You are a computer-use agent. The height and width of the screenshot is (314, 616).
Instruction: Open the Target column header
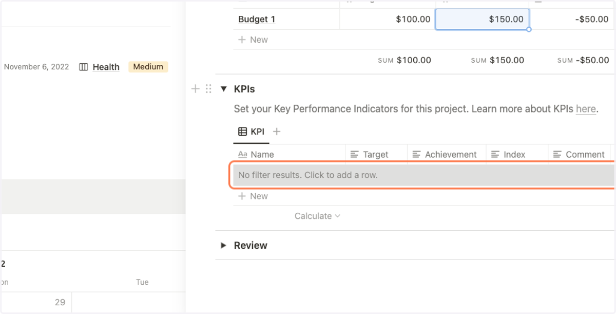376,154
